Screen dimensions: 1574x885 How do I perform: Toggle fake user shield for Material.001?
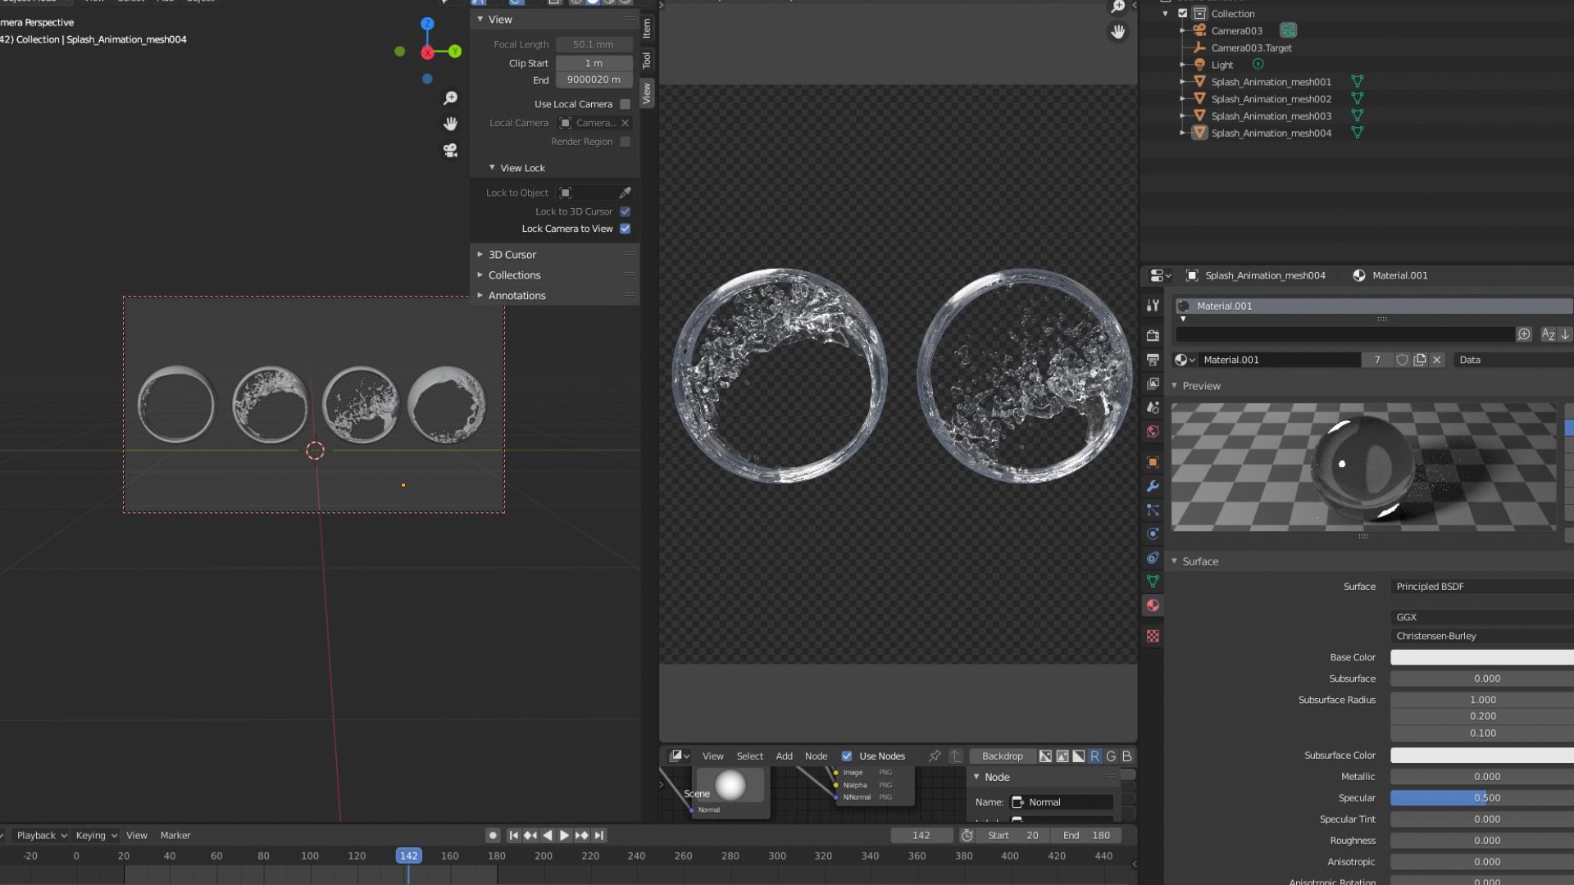[x=1402, y=360]
